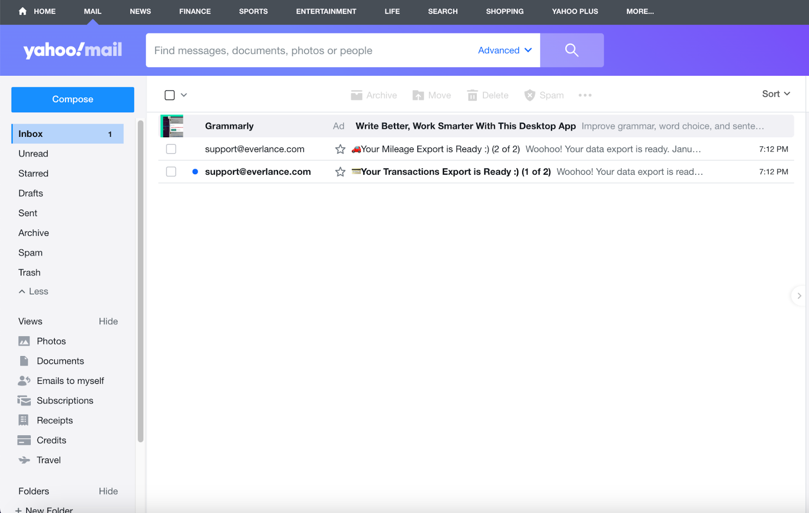Image resolution: width=809 pixels, height=513 pixels.
Task: Open the Receipts view in sidebar
Action: click(x=55, y=421)
